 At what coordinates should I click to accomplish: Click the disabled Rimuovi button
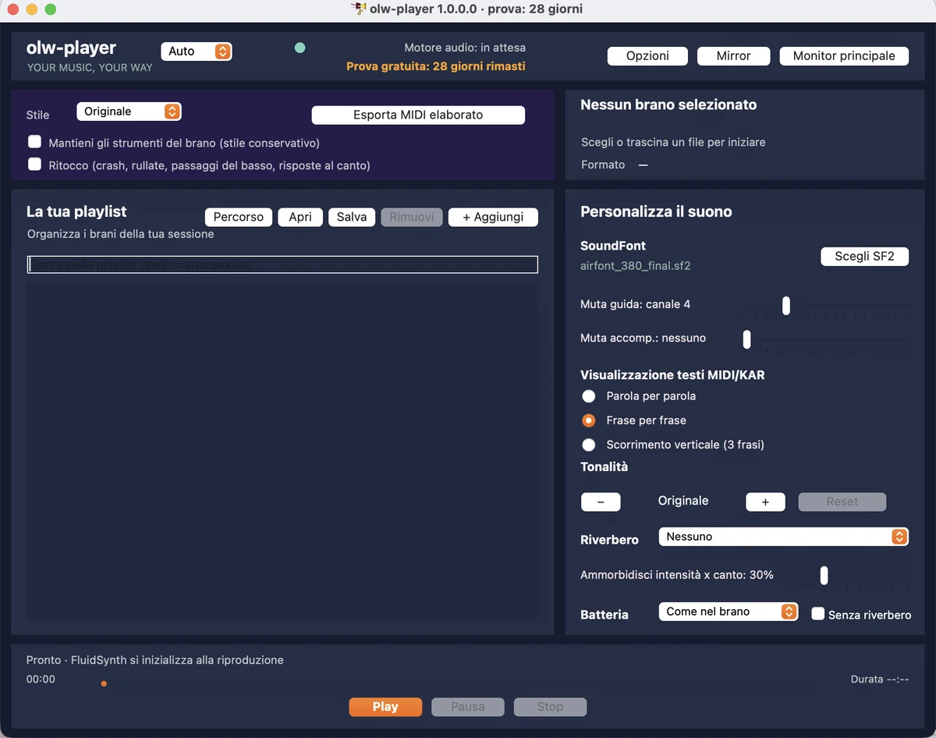(412, 217)
